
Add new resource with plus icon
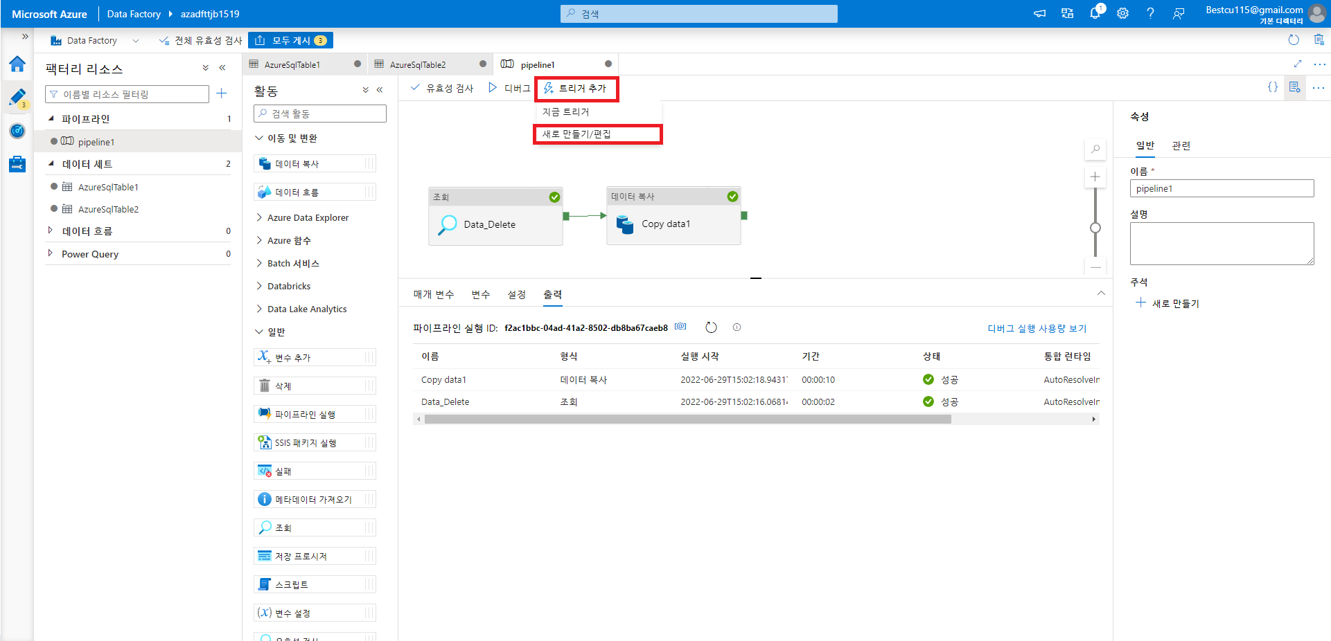tap(222, 93)
